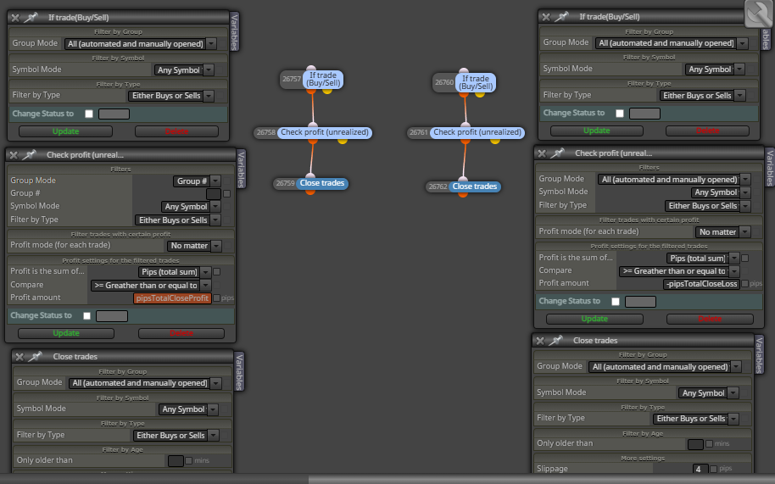Tick Change Status to checkbox in right Check profit

(x=616, y=301)
